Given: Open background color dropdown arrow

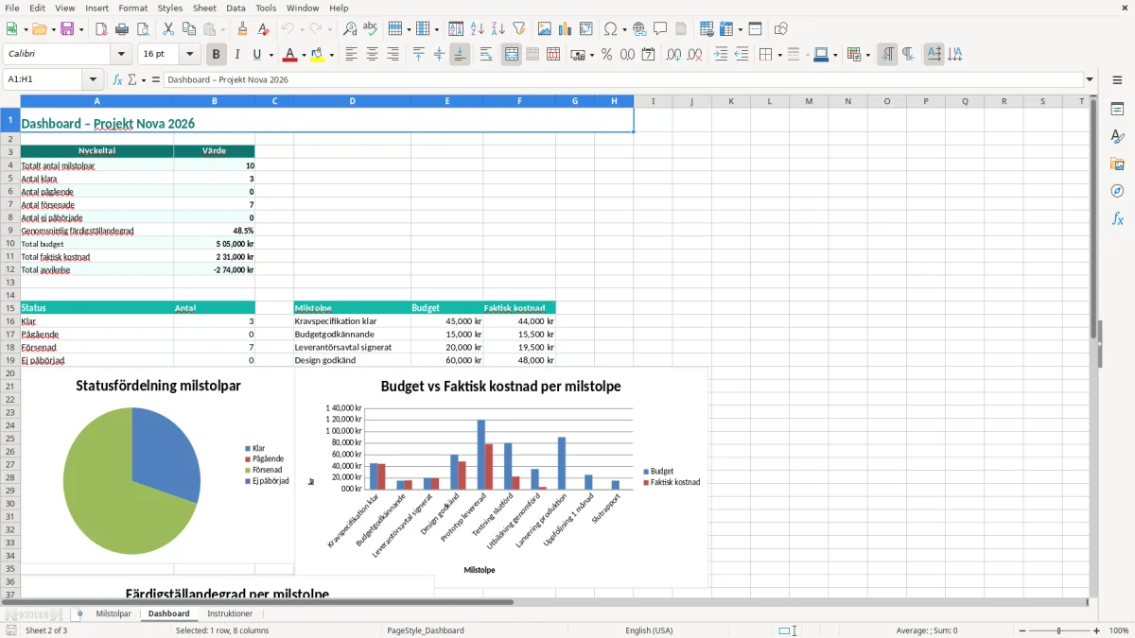Looking at the screenshot, I should click(331, 55).
